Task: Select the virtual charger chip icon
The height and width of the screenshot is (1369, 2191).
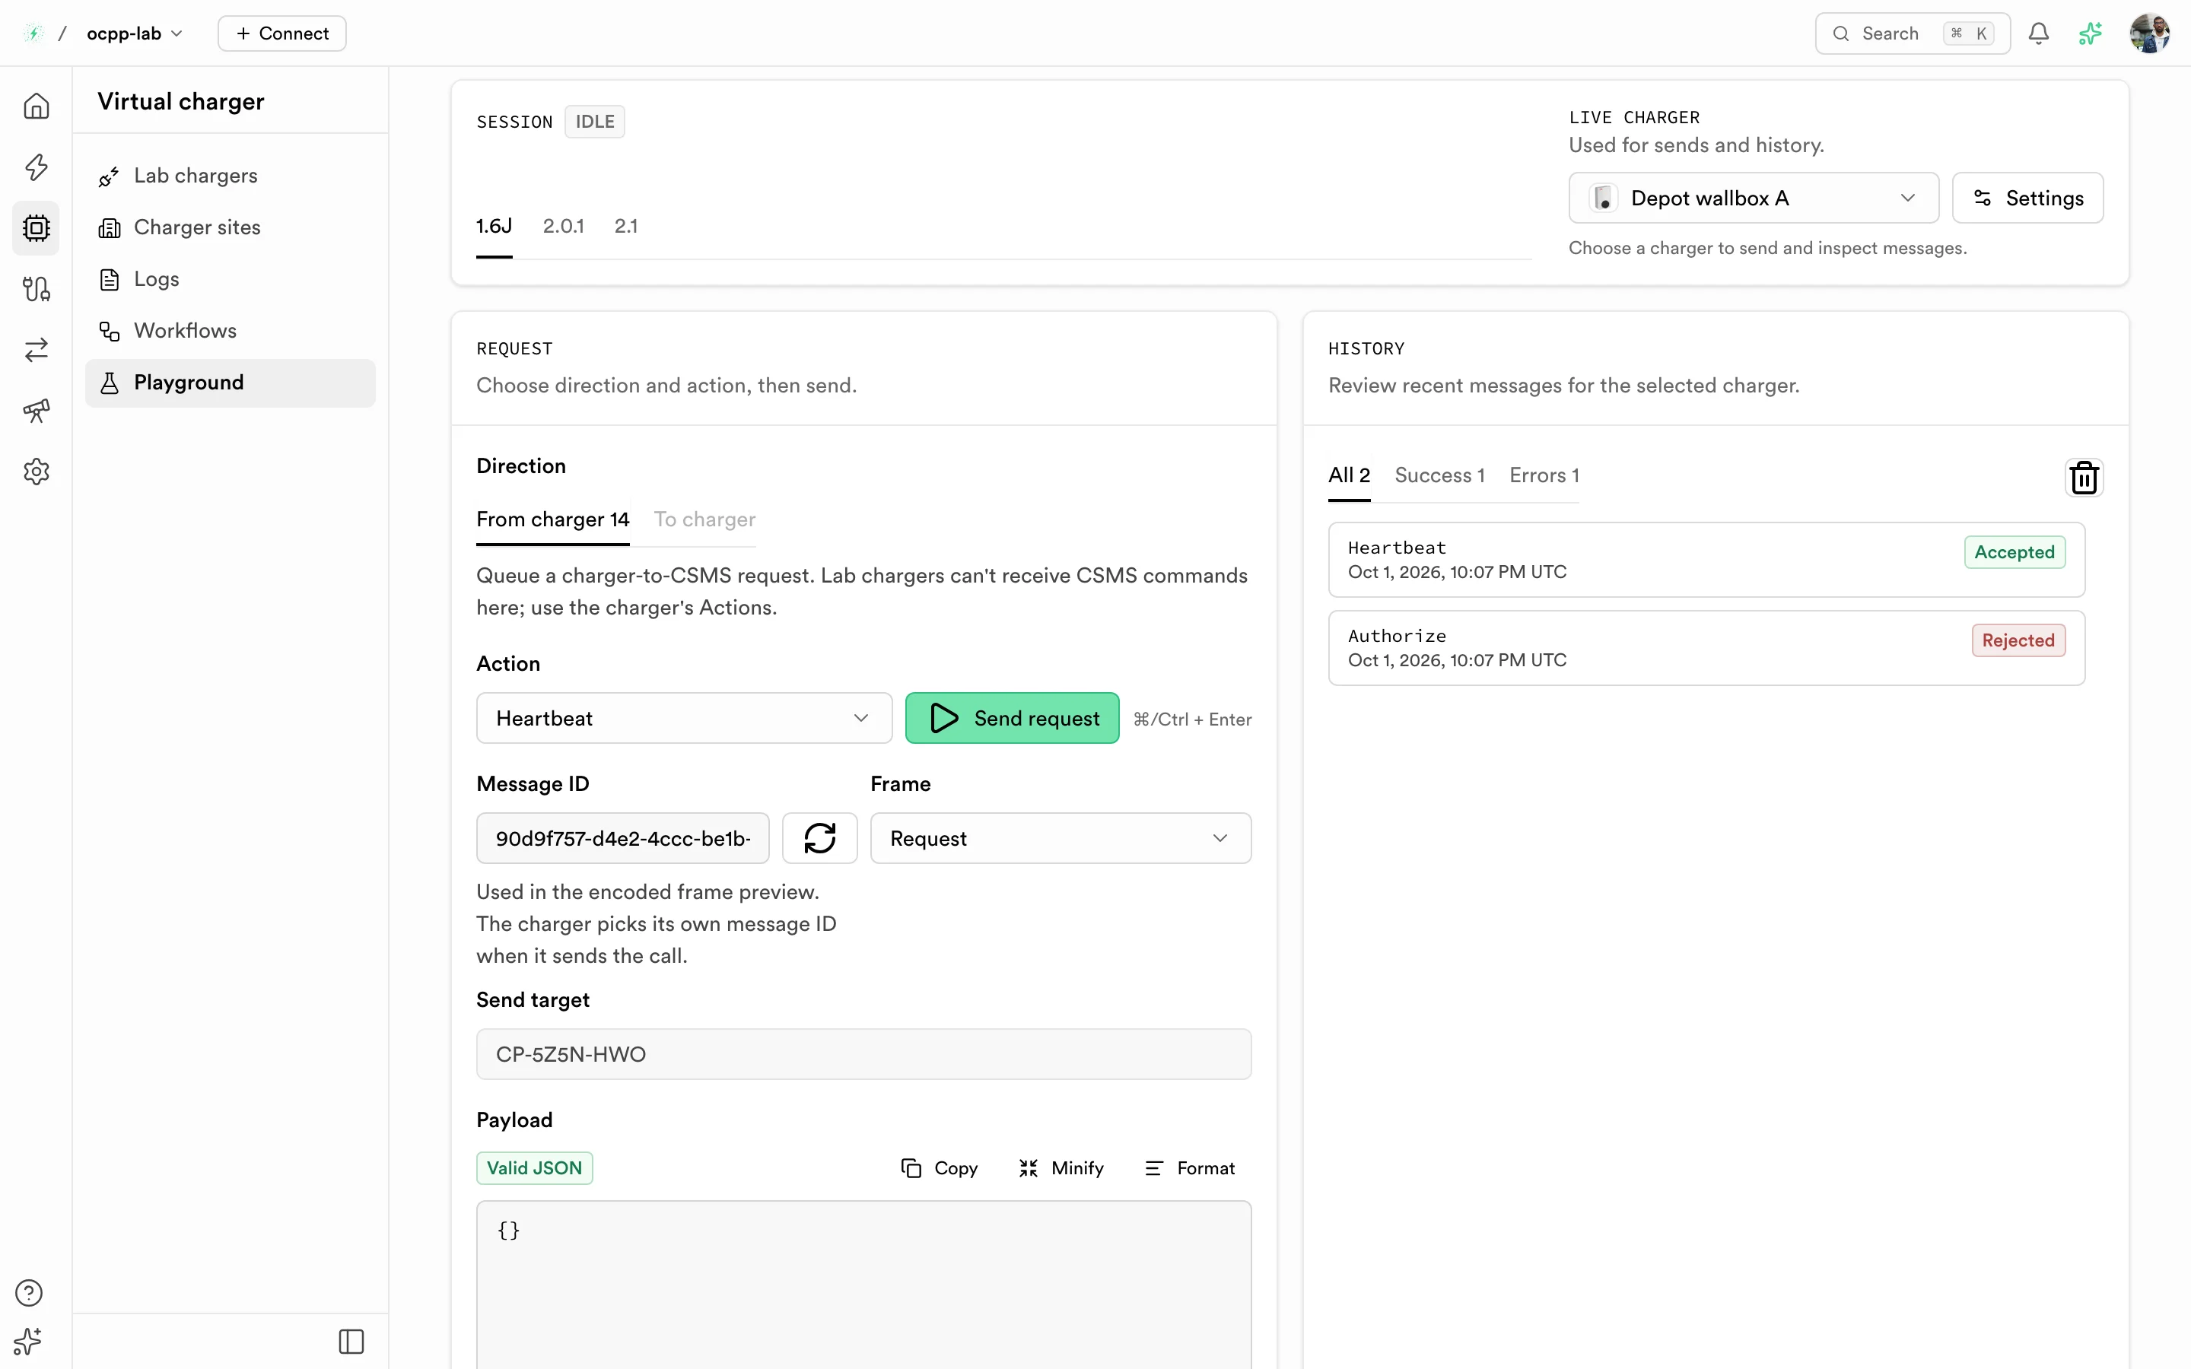Action: [37, 227]
